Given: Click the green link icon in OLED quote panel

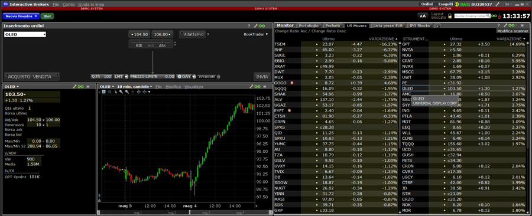Looking at the screenshot, I should (81, 87).
